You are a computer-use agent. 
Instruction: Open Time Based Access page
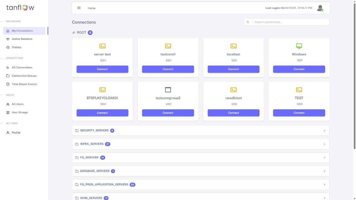(x=24, y=84)
